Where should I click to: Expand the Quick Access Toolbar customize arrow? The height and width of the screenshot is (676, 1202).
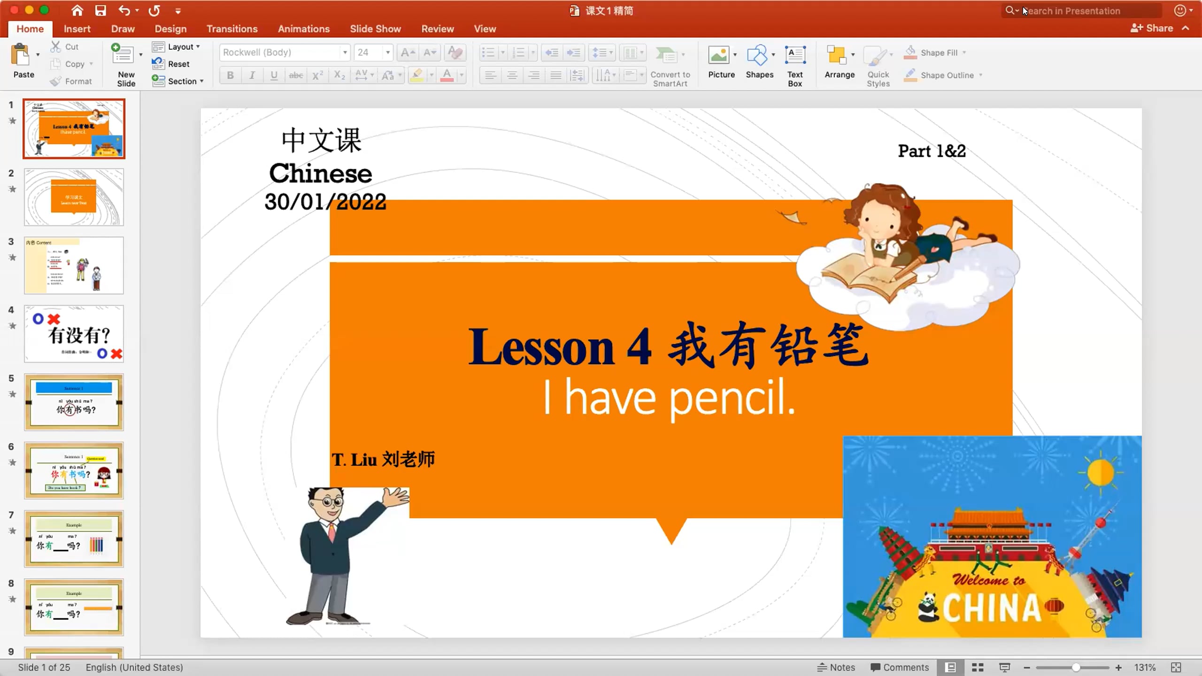click(x=178, y=11)
